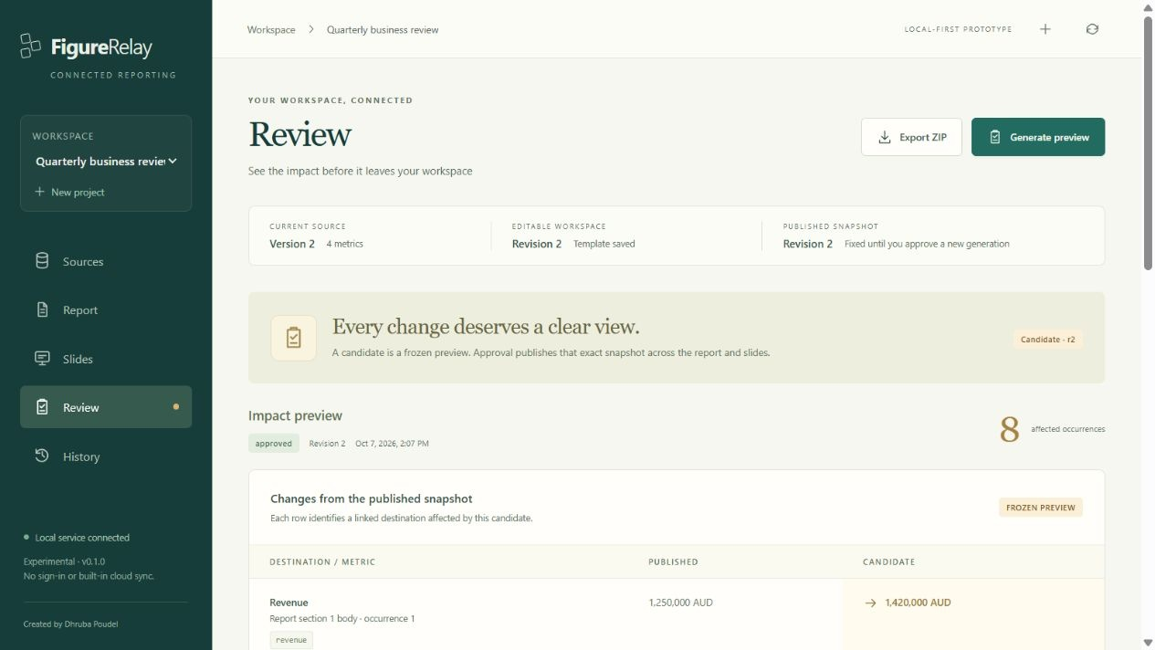Click the page vertical scrollbar
The image size is (1155, 650).
click(x=1149, y=142)
